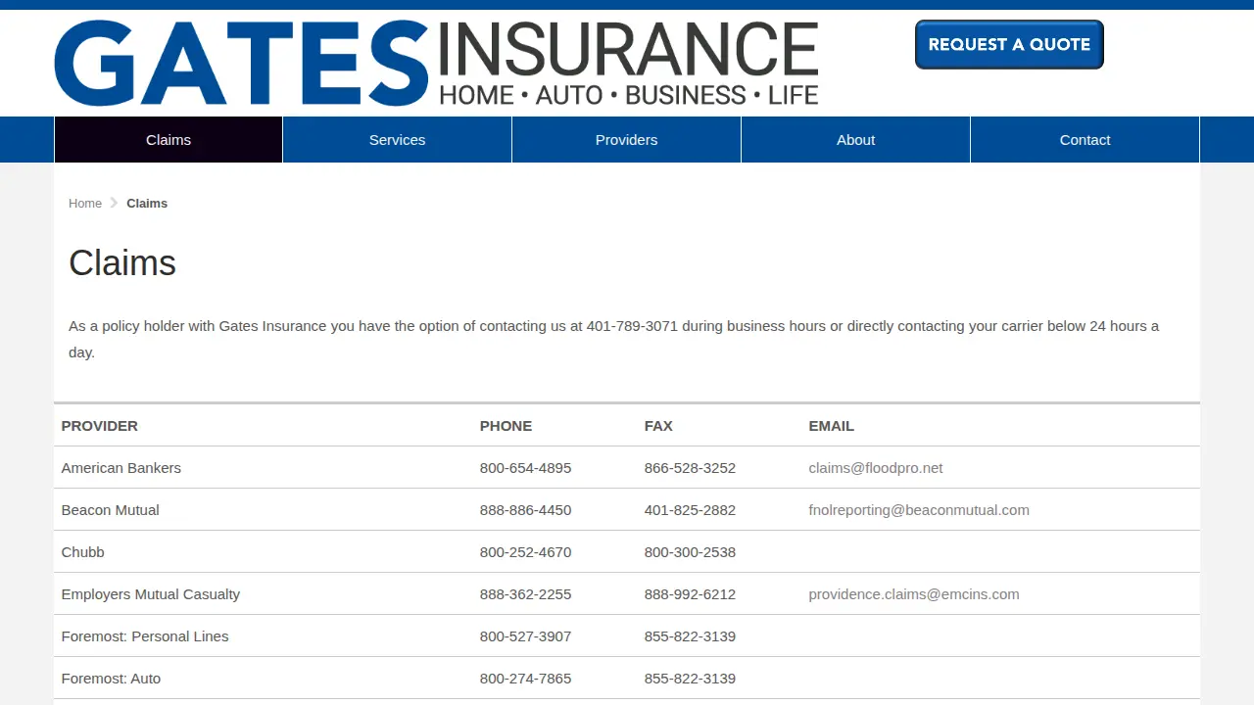Screen dimensions: 1254x705
Task: Go to Home via breadcrumb link
Action: point(85,204)
